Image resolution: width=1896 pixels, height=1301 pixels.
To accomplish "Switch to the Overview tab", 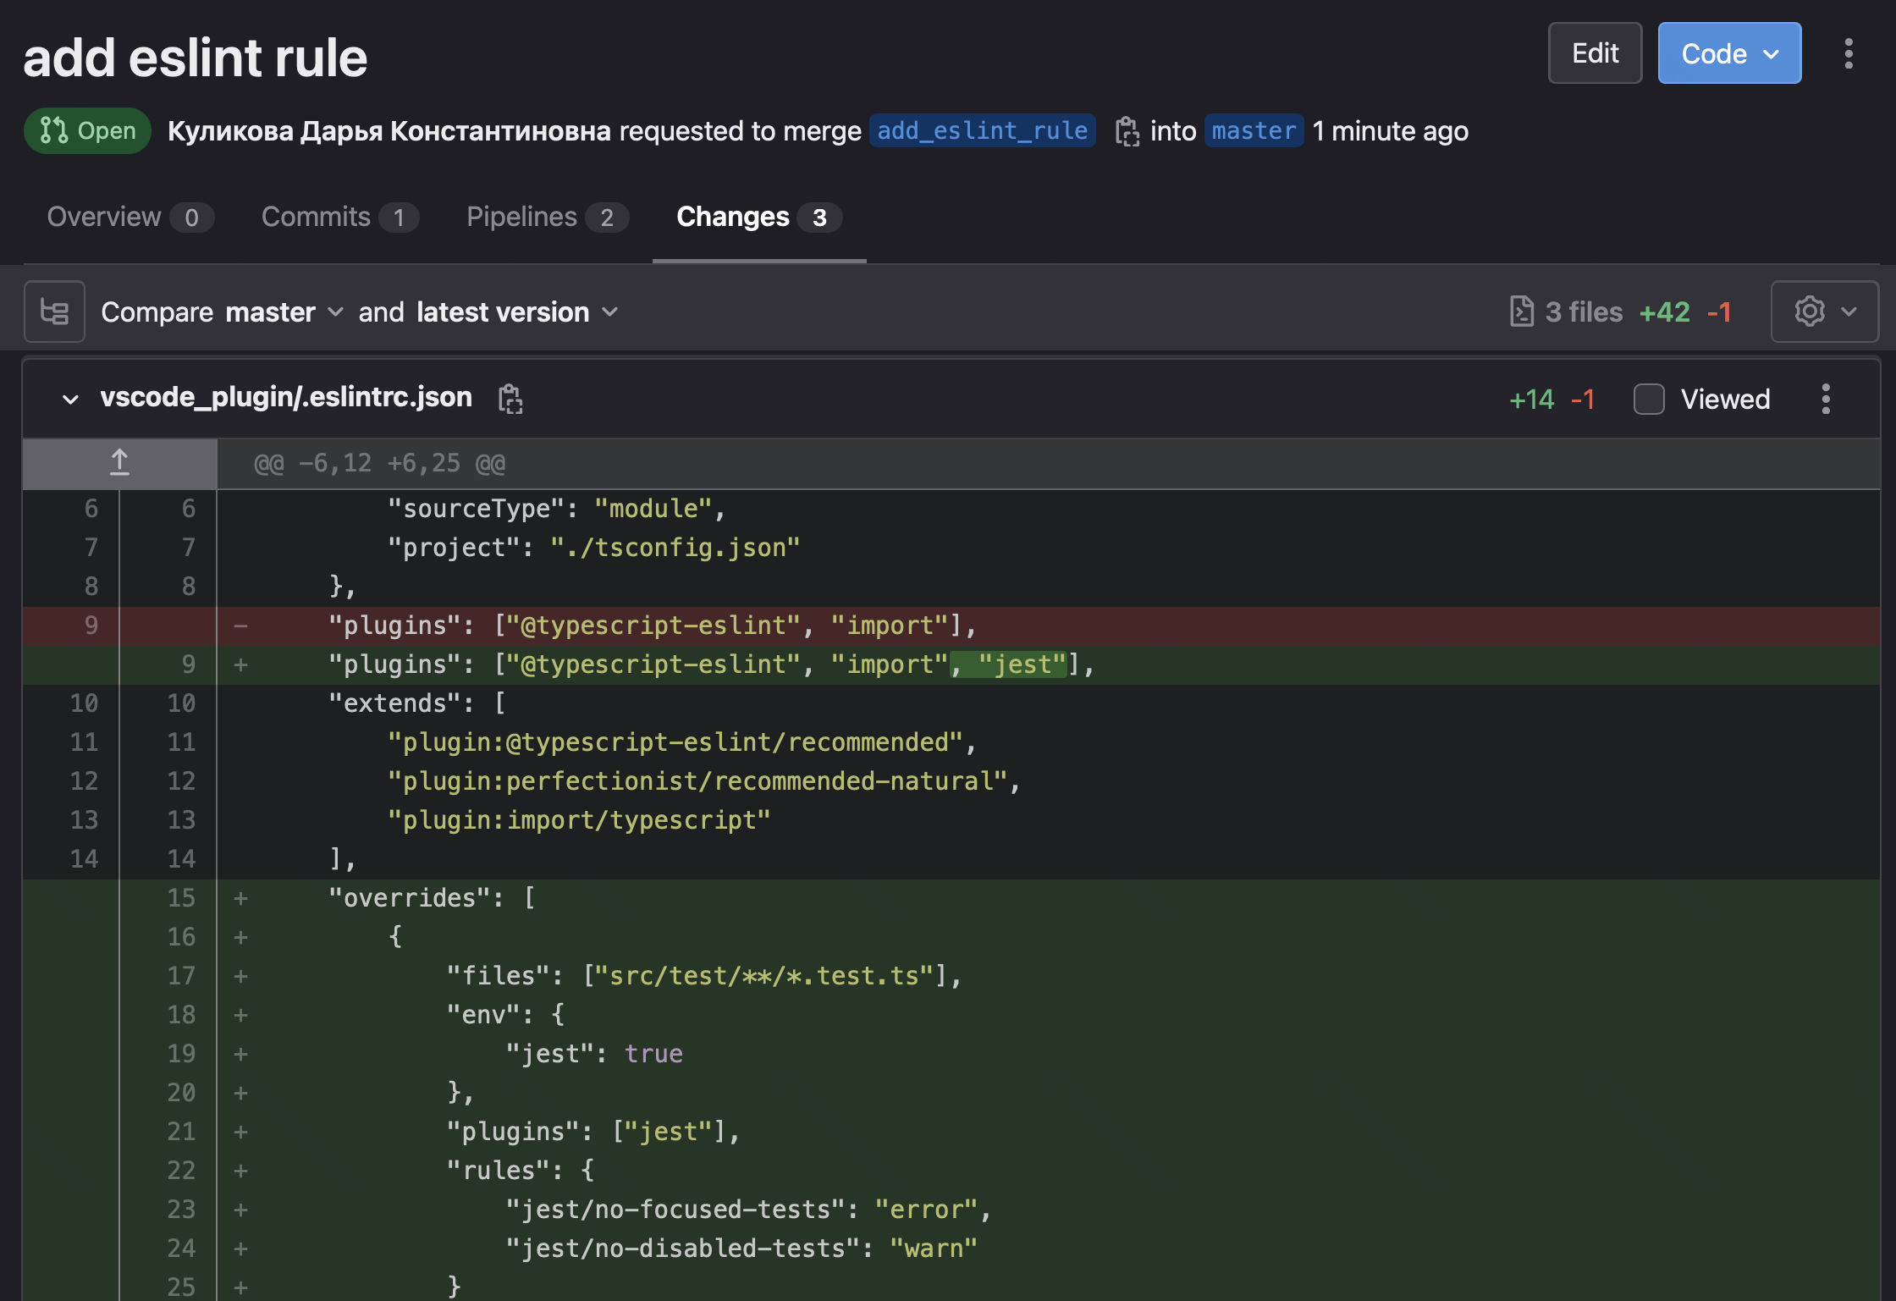I will [x=130, y=217].
